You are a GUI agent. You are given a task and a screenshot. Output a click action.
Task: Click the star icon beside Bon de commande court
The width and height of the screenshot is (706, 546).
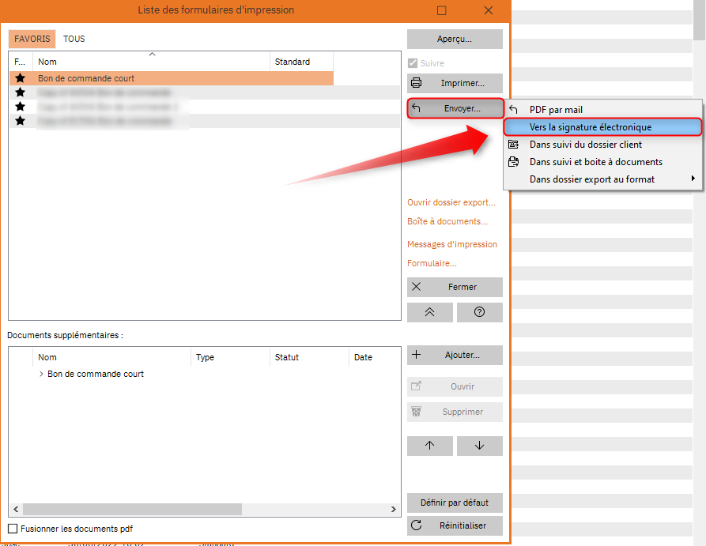coord(20,78)
